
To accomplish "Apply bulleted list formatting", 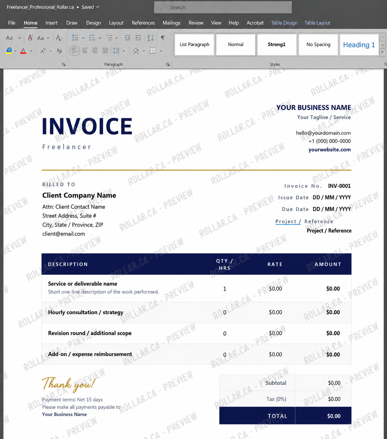I will (x=75, y=38).
